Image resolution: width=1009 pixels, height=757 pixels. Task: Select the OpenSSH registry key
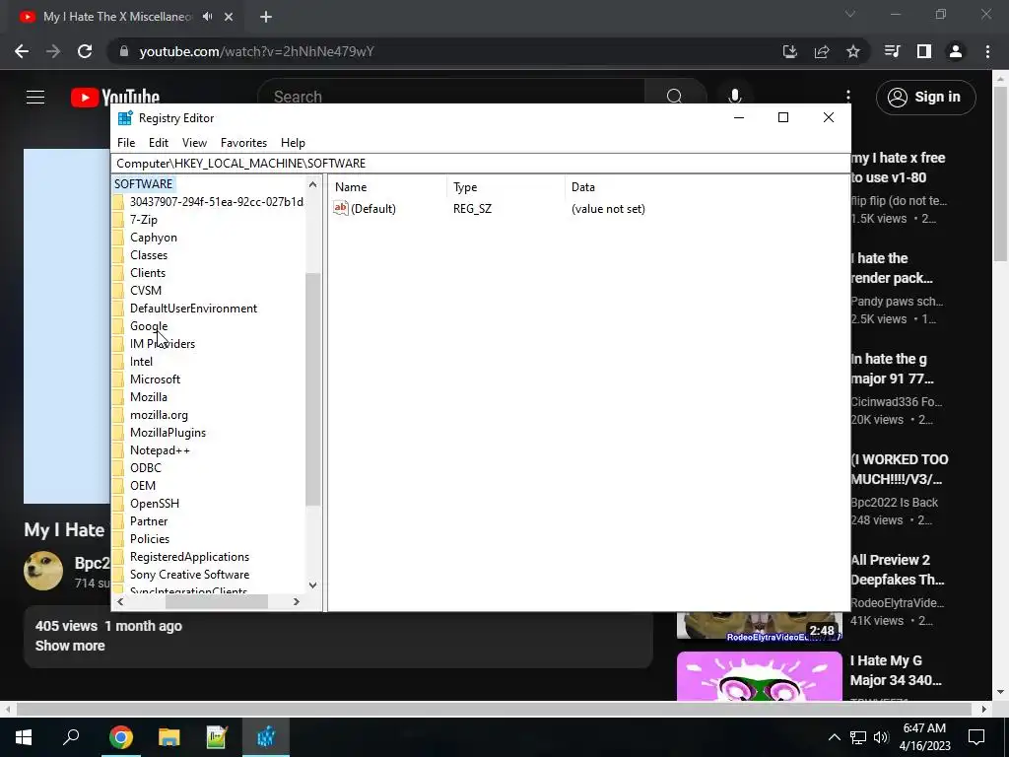tap(155, 504)
